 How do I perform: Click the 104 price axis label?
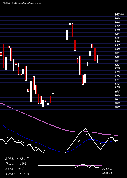[x=117, y=99]
